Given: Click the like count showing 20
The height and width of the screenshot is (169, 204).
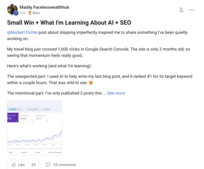Looking at the screenshot, I should tap(33, 165).
